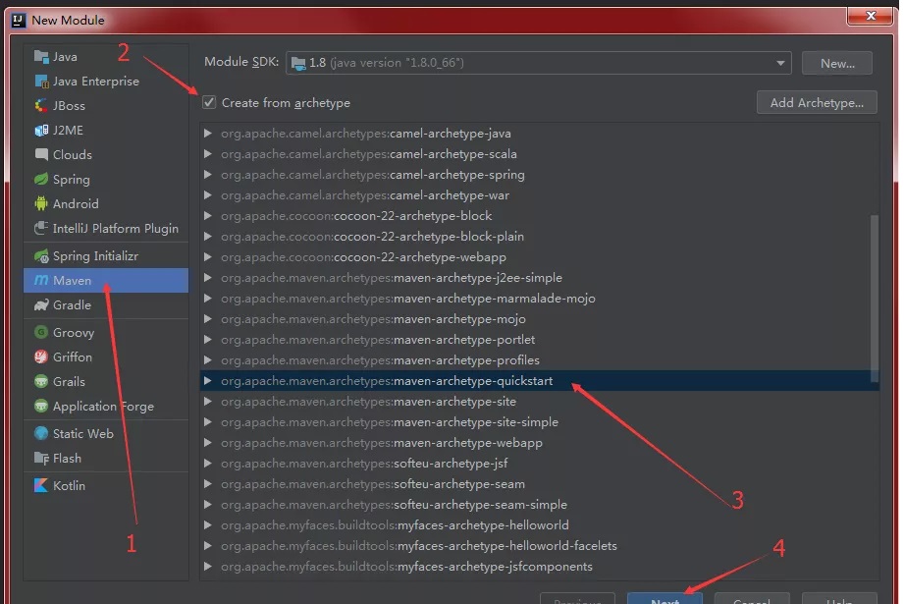Choose Maven module type
Screen dimensions: 904x604
tap(106, 280)
